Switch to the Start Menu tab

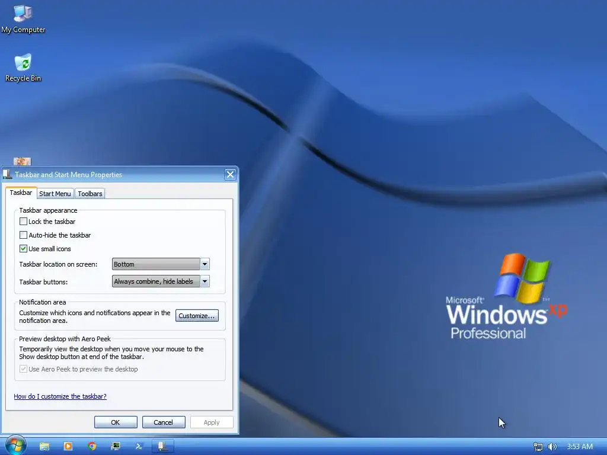pyautogui.click(x=55, y=194)
